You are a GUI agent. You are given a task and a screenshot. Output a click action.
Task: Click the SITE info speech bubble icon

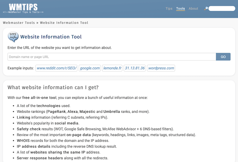pos(13,37)
